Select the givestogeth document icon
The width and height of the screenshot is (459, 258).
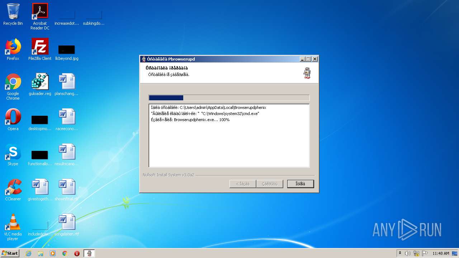coord(40,190)
